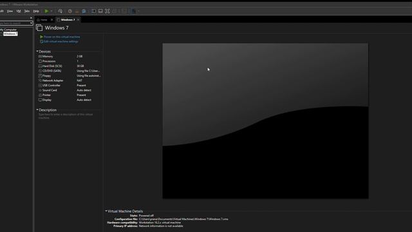Select the CD/DVD (SATA) label
The image size is (412, 232).
(51, 71)
